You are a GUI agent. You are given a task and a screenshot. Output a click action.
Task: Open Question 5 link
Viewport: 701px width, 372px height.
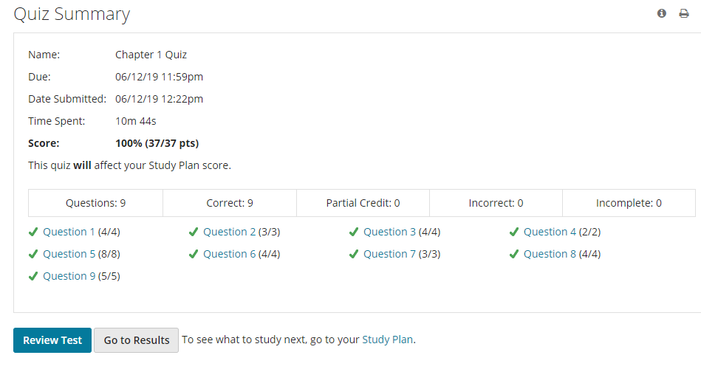pyautogui.click(x=69, y=254)
